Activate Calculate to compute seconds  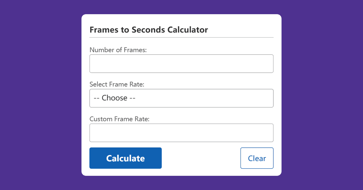point(126,158)
